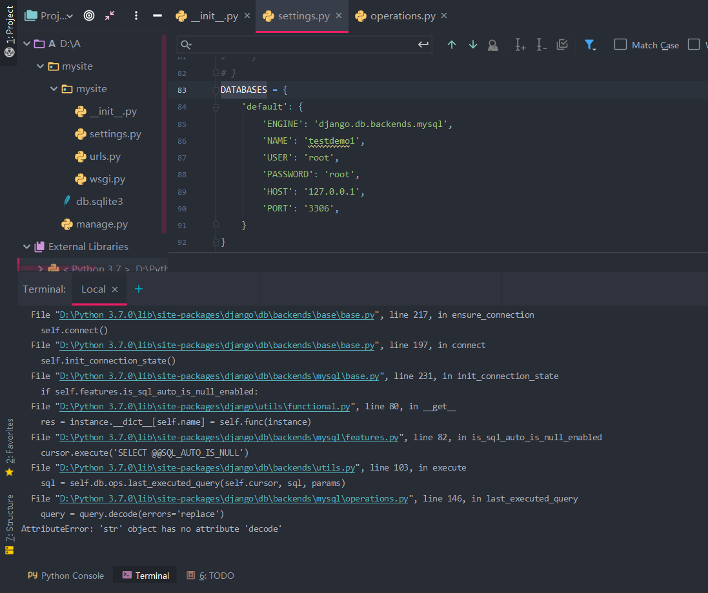Open the 1: Project tool window stripe
708x593 pixels.
[x=9, y=32]
